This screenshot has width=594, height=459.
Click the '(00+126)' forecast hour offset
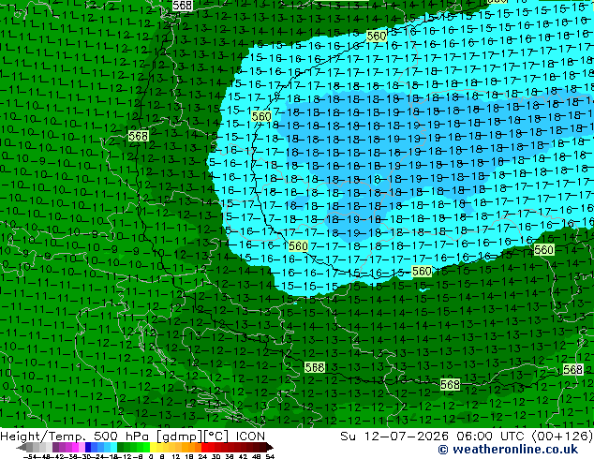(x=562, y=436)
